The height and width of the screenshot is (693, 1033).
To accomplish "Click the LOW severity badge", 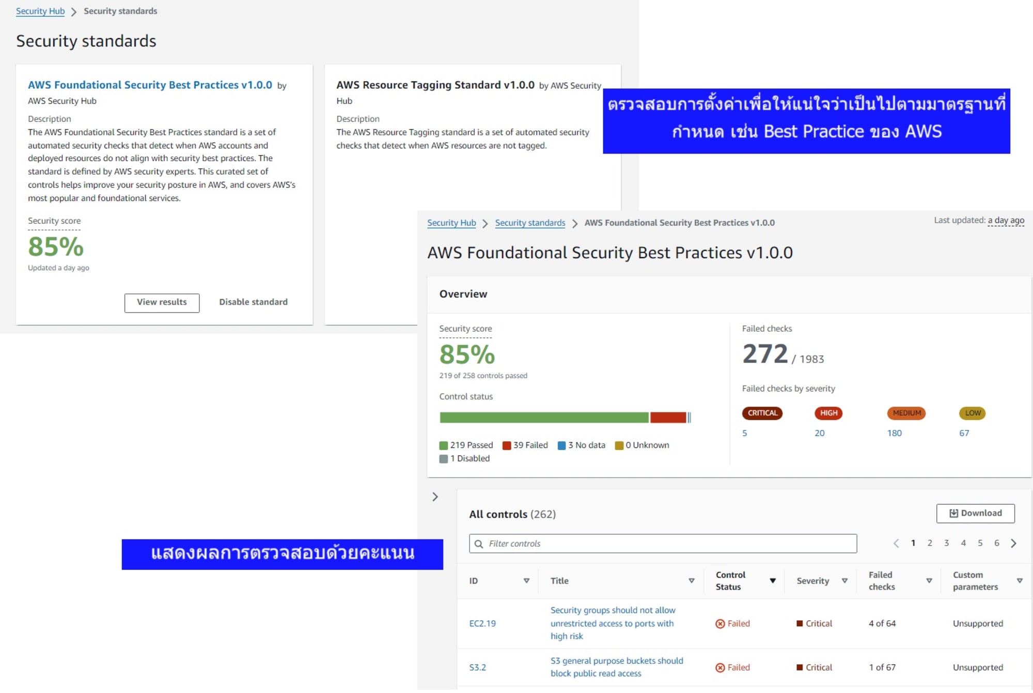I will 973,413.
